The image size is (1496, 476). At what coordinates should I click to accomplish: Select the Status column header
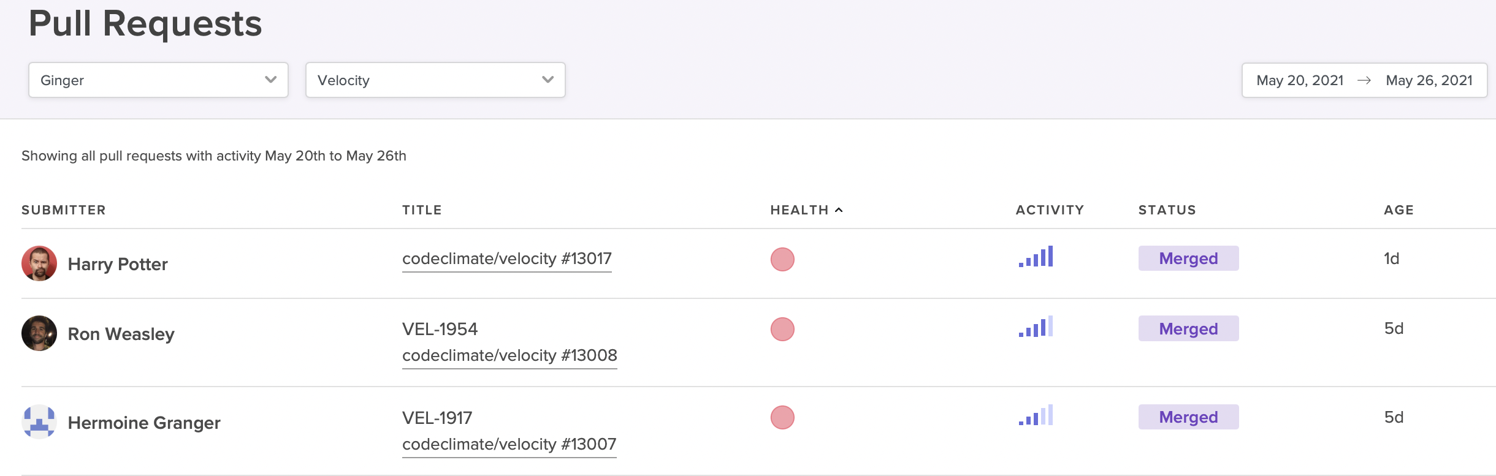pos(1167,210)
